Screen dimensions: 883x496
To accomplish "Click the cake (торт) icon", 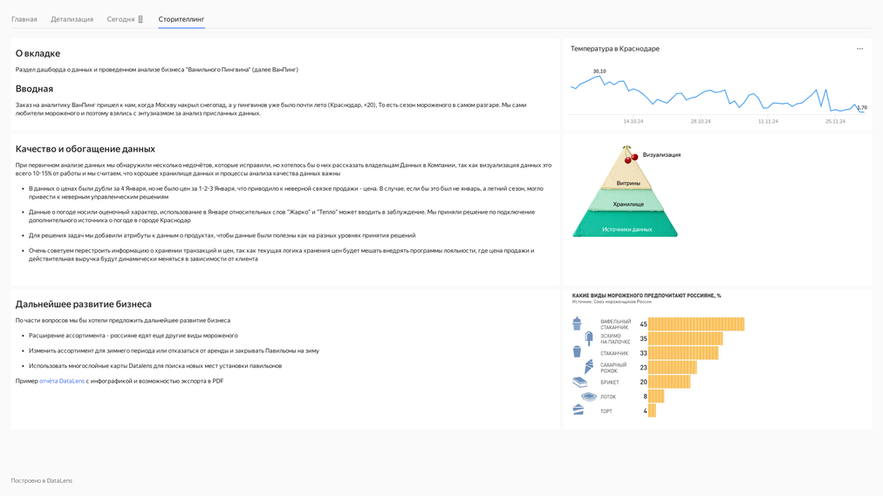I will tap(578, 410).
